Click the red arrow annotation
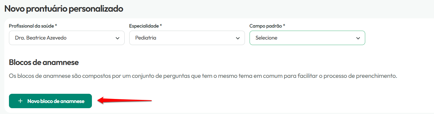 pyautogui.click(x=125, y=100)
